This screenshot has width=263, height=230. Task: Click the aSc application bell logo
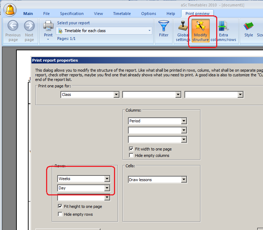point(10,10)
